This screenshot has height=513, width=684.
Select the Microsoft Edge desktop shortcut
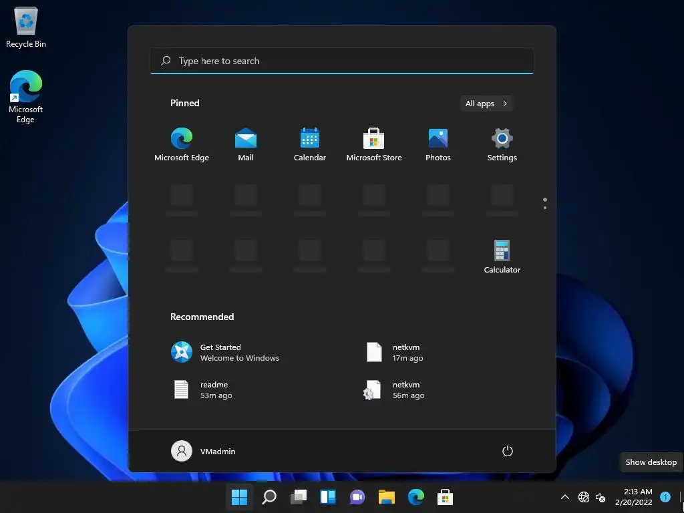pyautogui.click(x=26, y=97)
